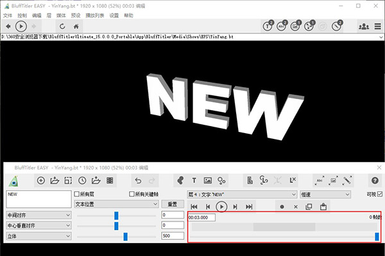Screen dimensions: 385x256
Task: Toggle the 可视 visibility checkbox
Action: (379, 194)
